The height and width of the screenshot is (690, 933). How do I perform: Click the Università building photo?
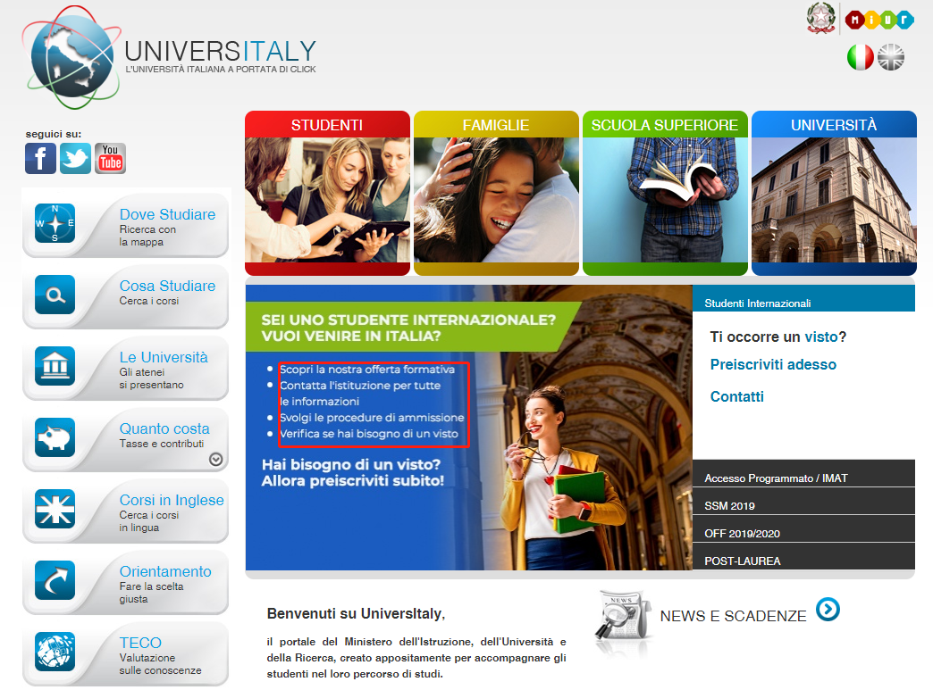pos(834,200)
